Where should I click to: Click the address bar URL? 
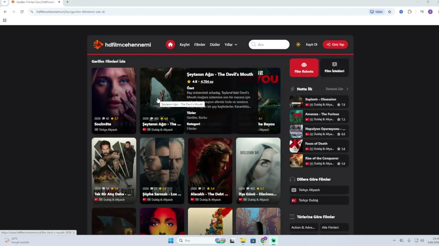[x=71, y=12]
